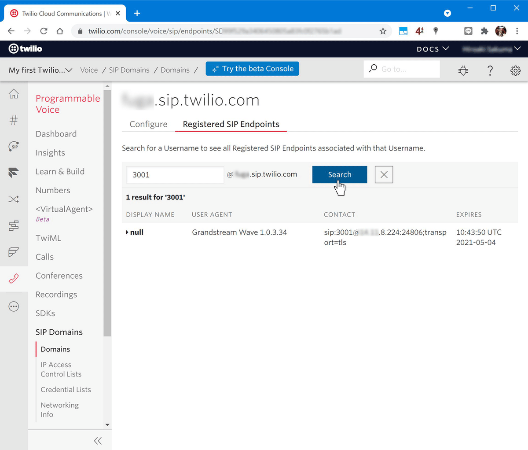Open Recordings in sidebar
528x450 pixels.
(56, 295)
